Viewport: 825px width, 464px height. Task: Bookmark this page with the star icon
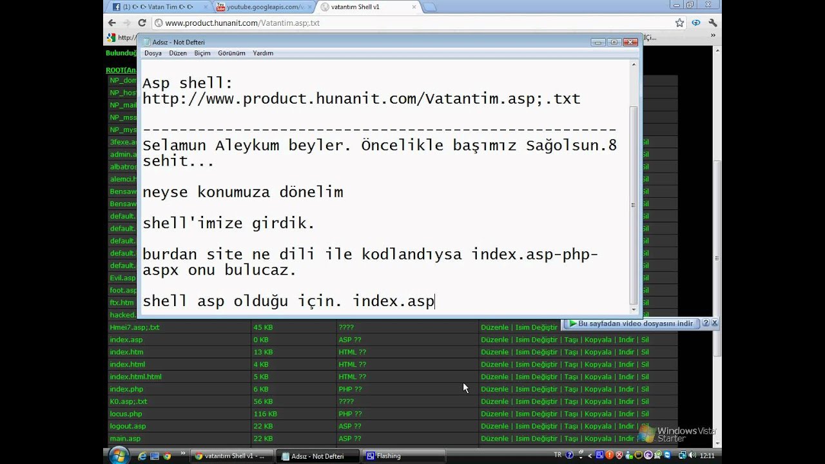tap(679, 23)
